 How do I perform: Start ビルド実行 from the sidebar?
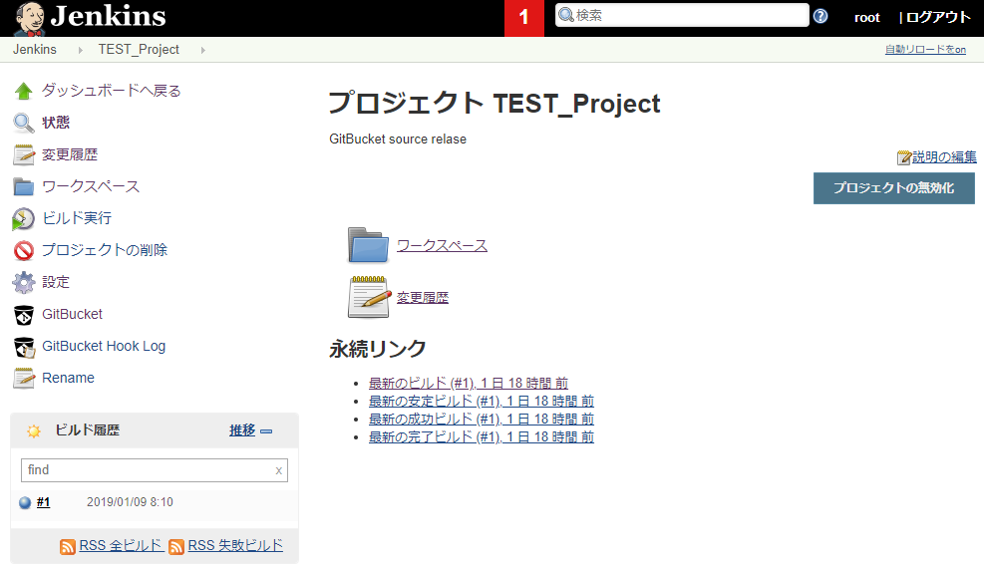click(77, 217)
